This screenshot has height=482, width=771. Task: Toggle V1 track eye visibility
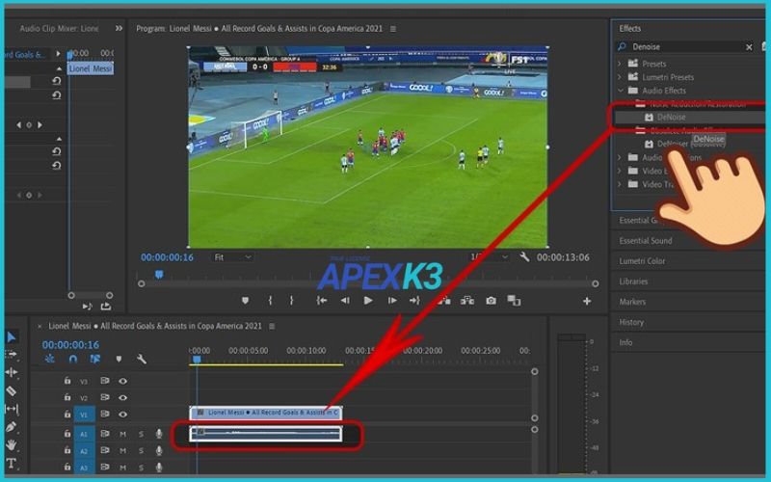[x=122, y=415]
